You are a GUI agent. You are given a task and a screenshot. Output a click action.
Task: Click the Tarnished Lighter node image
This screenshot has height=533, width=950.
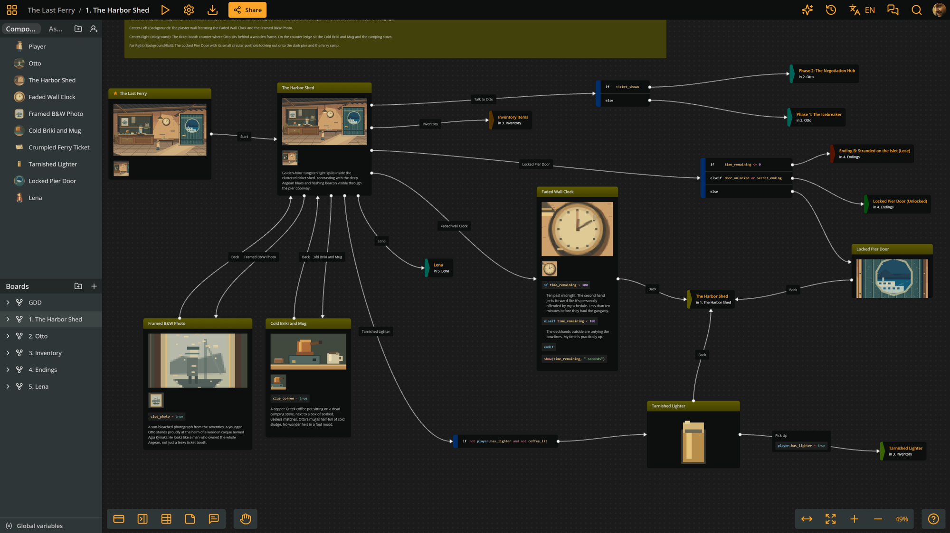click(693, 441)
